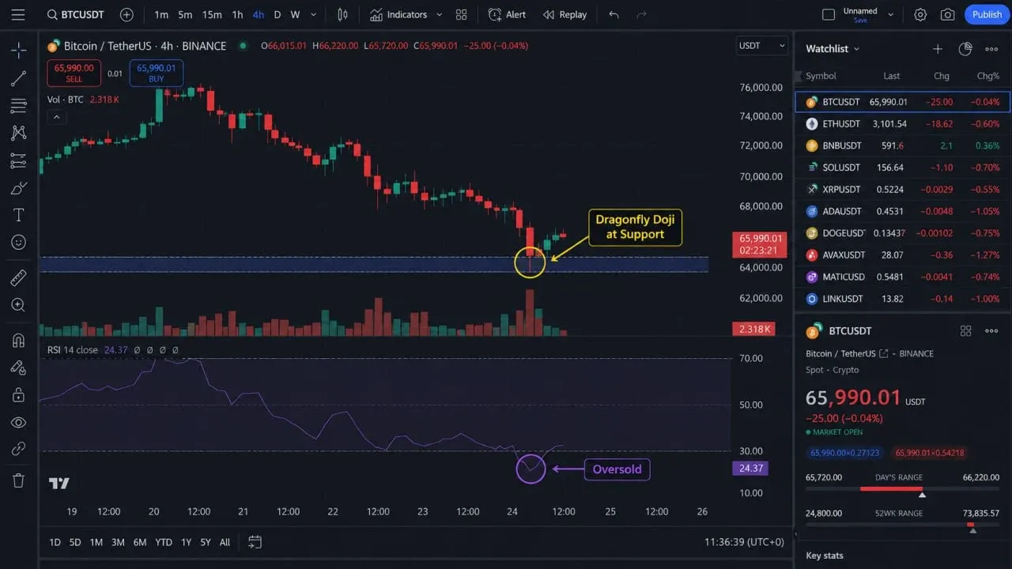Show the drawing links chain icon
1012x569 pixels.
point(18,449)
